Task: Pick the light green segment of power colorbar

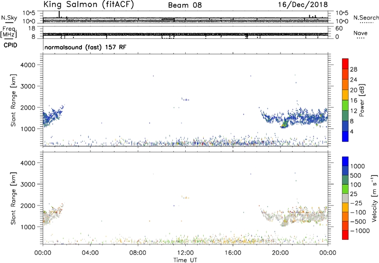Action: [345, 105]
